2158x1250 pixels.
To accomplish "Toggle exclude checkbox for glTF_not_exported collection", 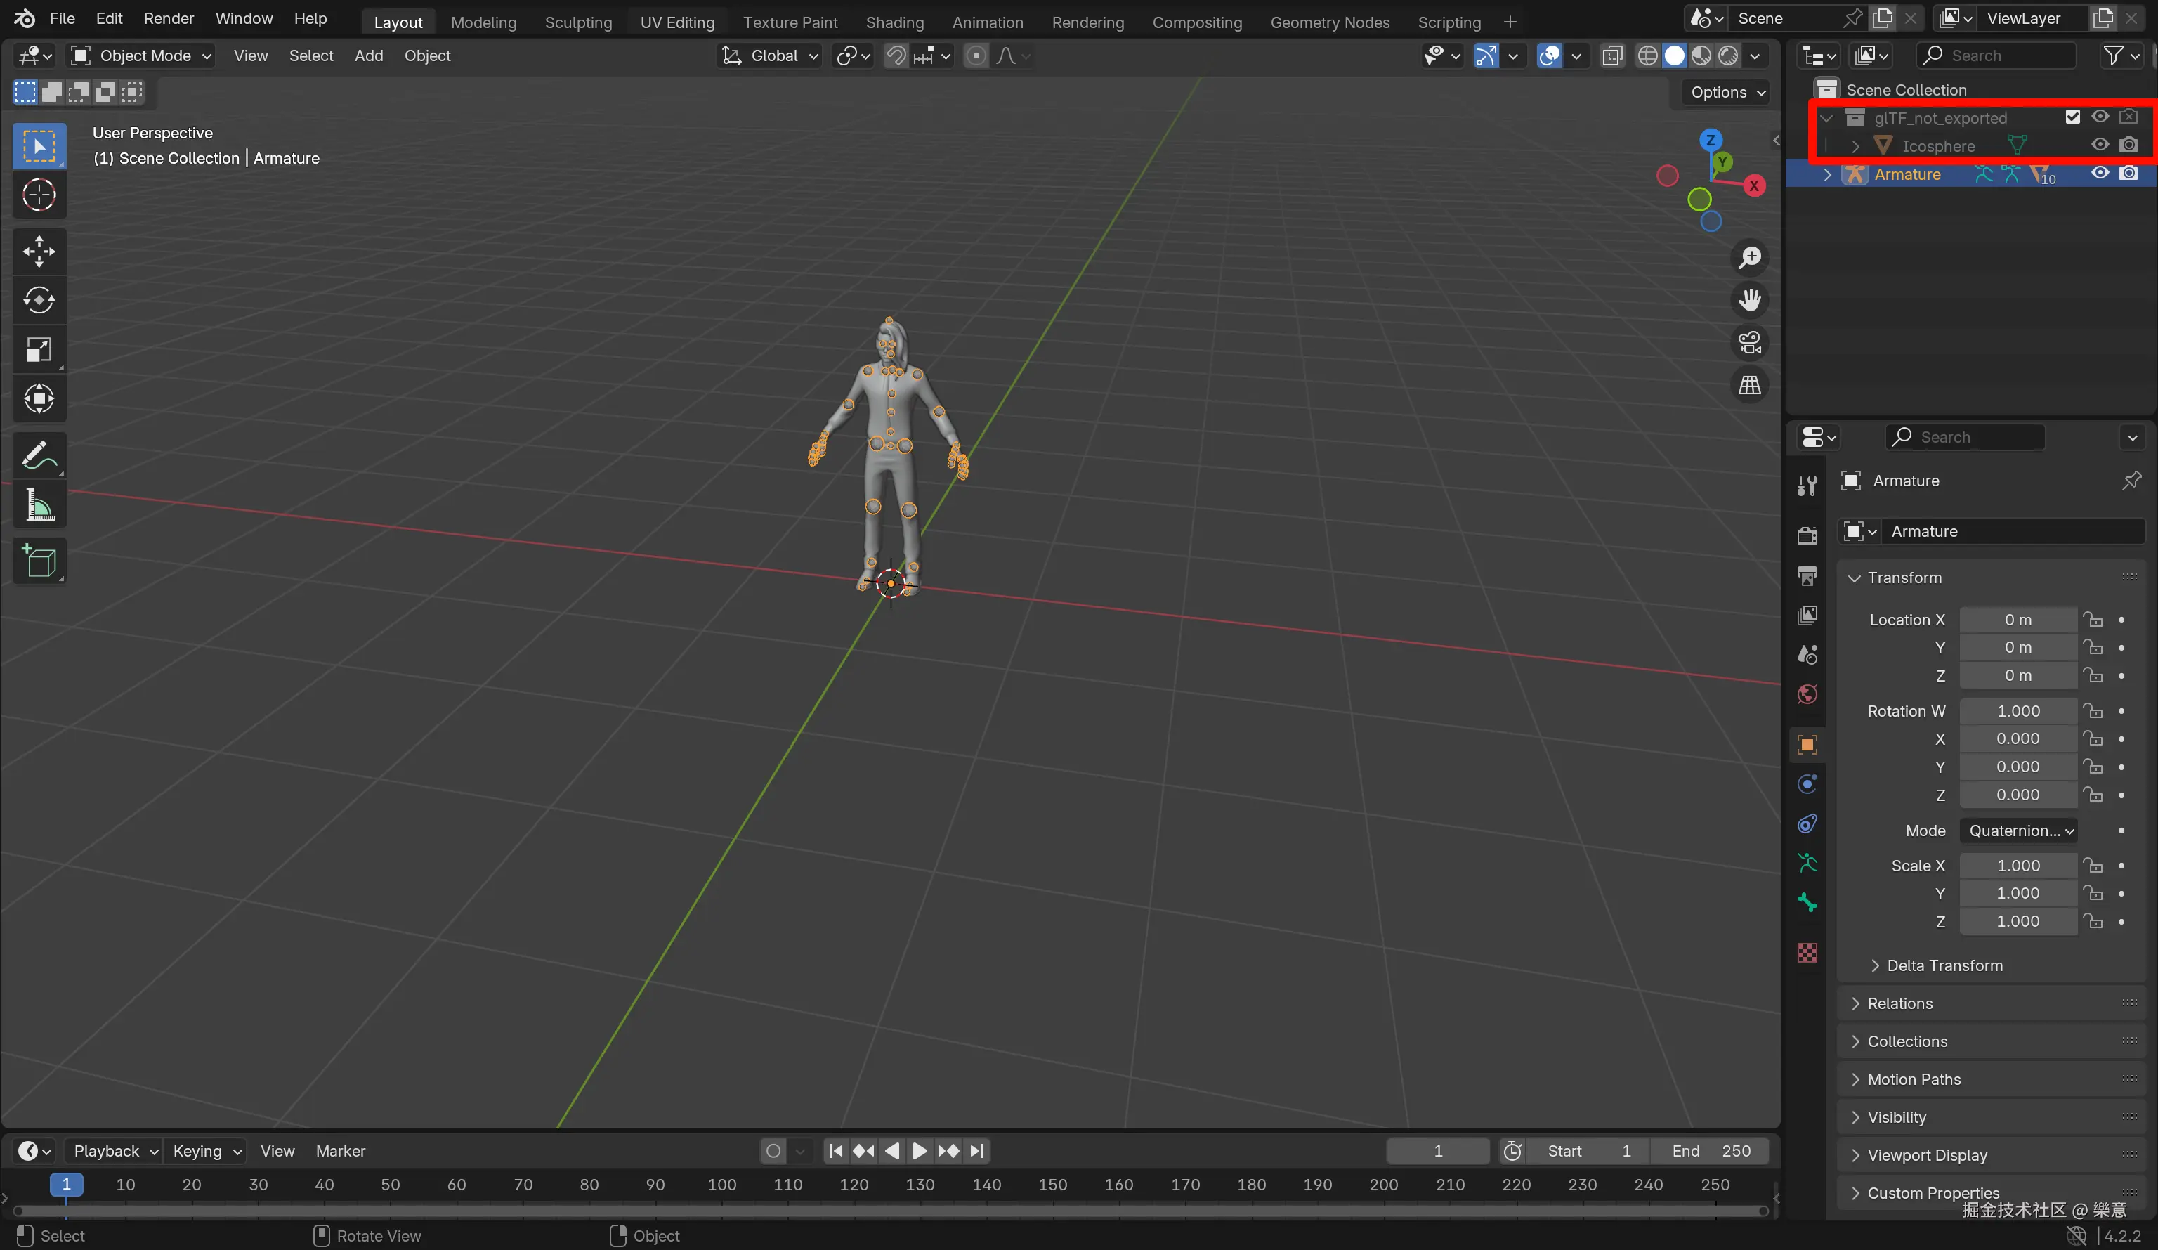I will [2072, 117].
